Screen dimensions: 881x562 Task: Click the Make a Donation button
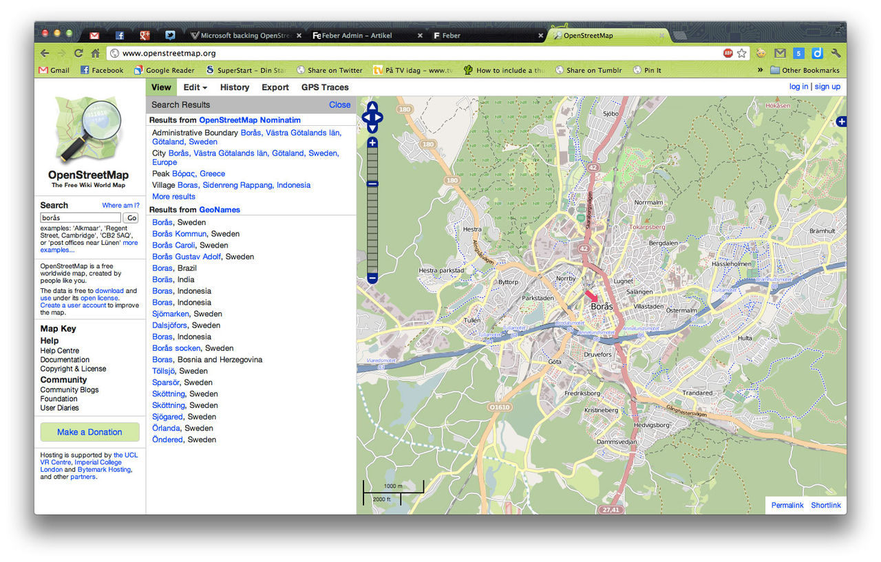pos(89,432)
